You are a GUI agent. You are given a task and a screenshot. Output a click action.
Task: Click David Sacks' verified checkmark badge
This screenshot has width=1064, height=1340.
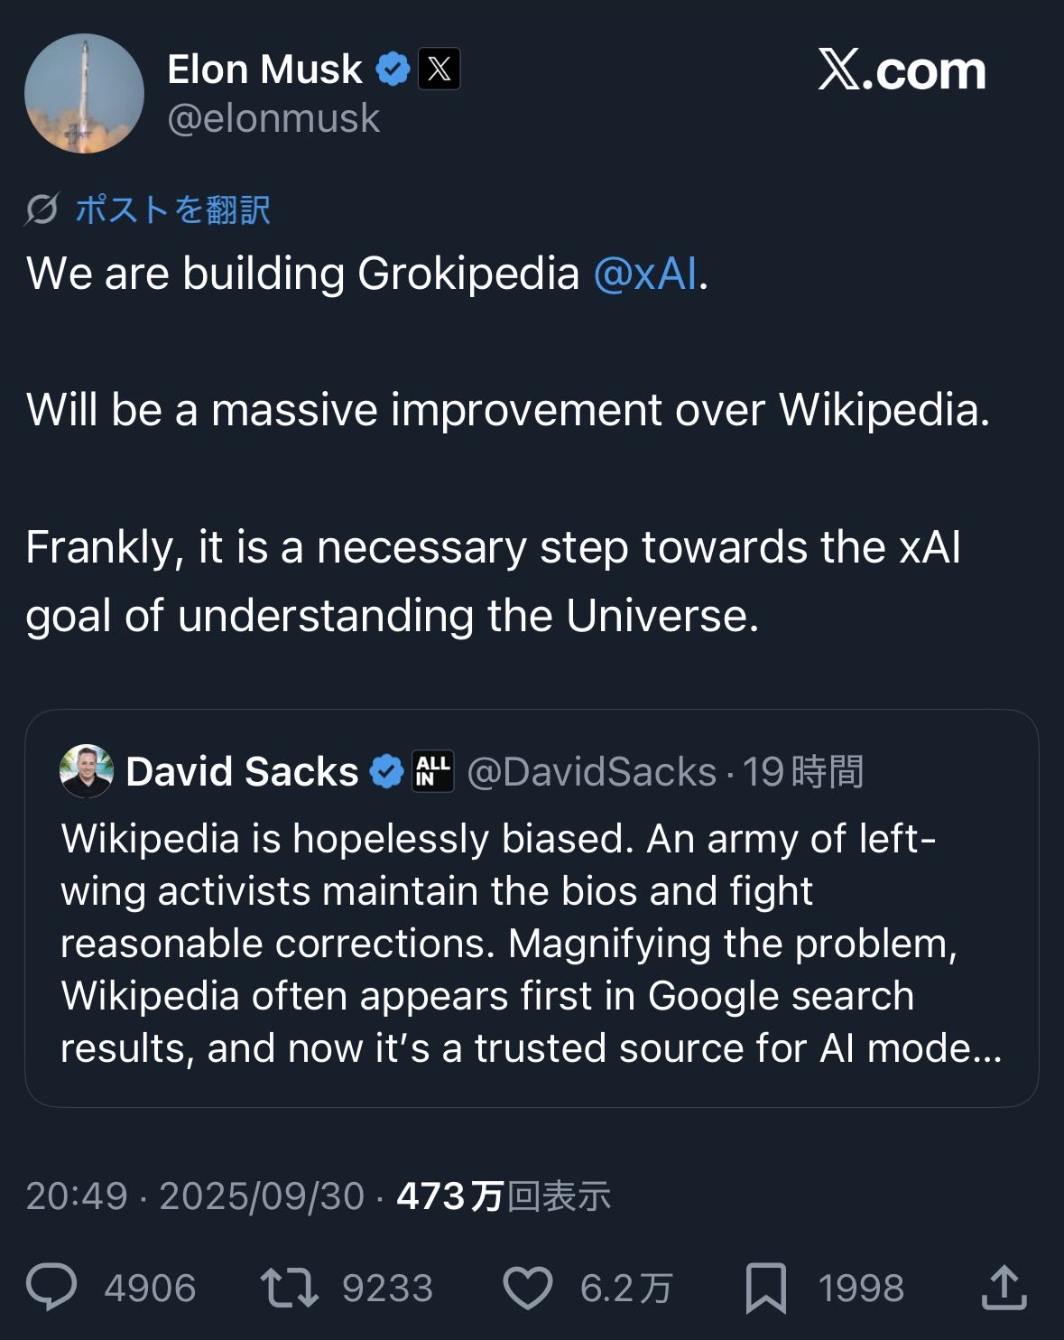pyautogui.click(x=387, y=771)
